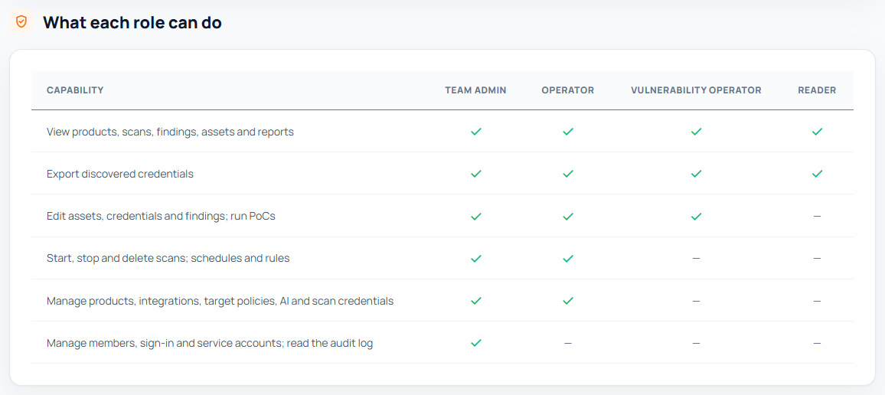Click the Operator checkmark for View products row
This screenshot has height=395, width=885.
(x=568, y=132)
